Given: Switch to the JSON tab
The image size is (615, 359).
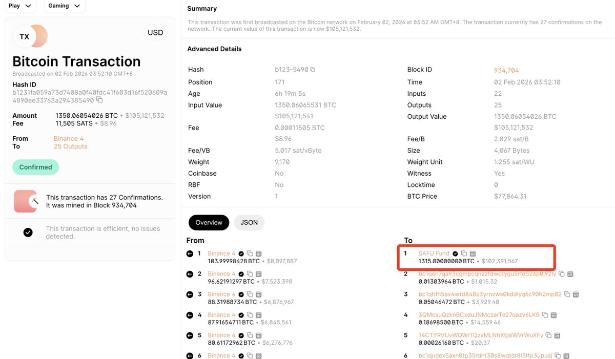Looking at the screenshot, I should click(x=249, y=223).
